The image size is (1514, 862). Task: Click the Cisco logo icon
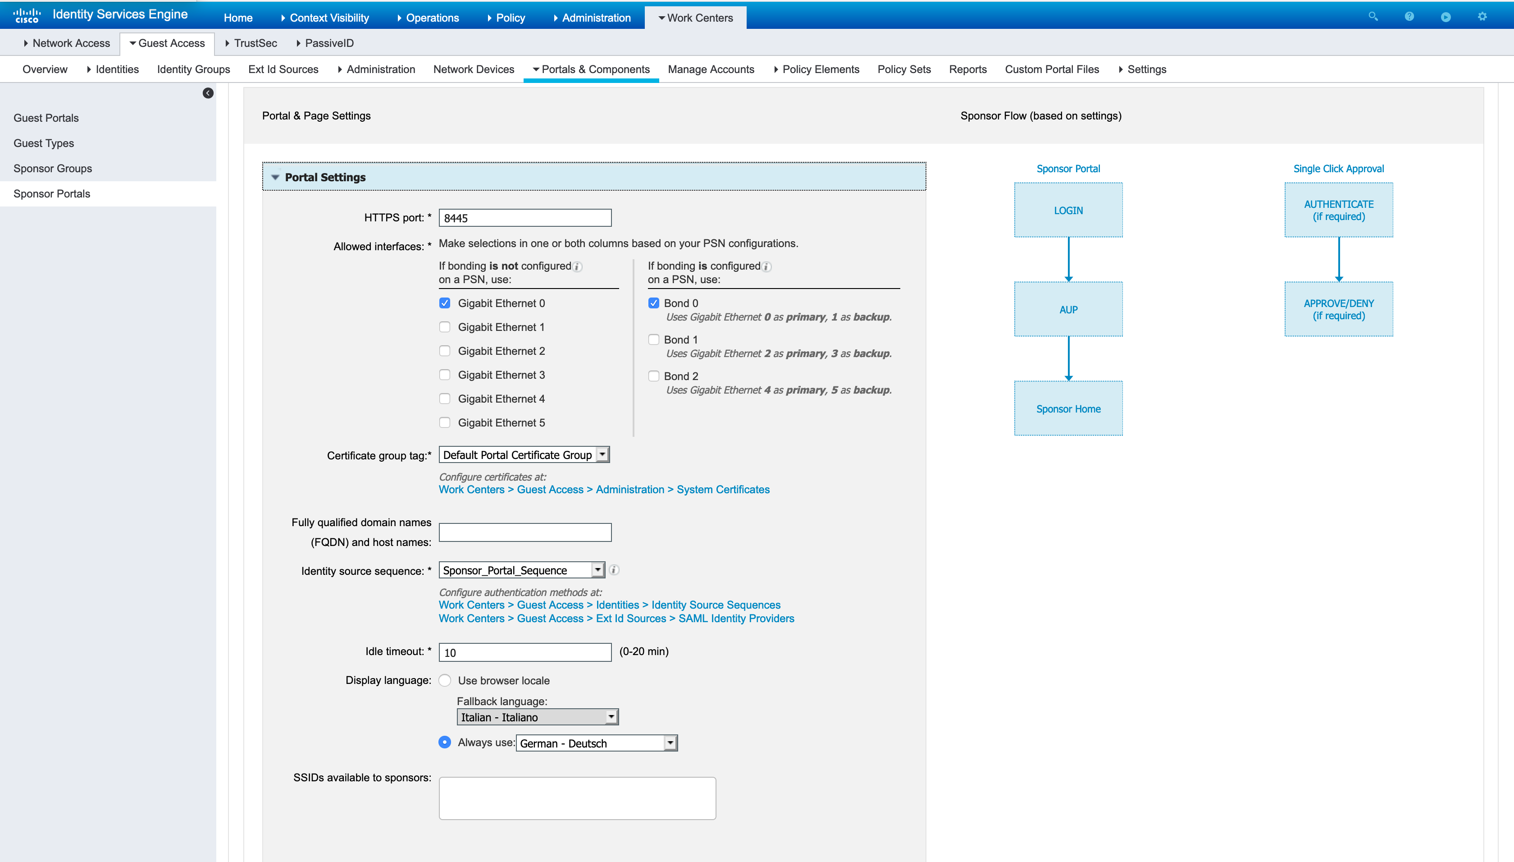coord(27,16)
